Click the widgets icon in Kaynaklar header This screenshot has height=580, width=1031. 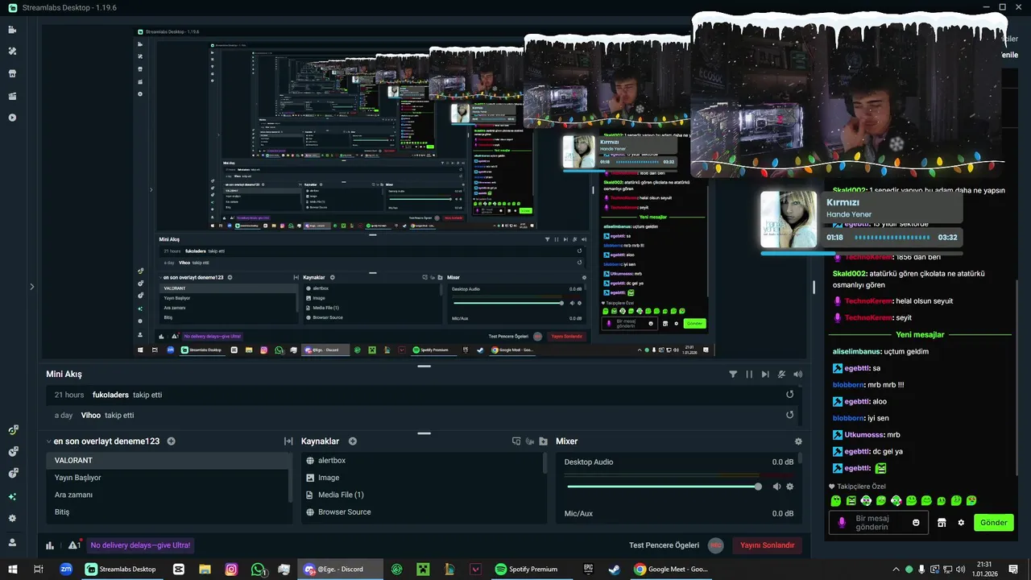516,441
